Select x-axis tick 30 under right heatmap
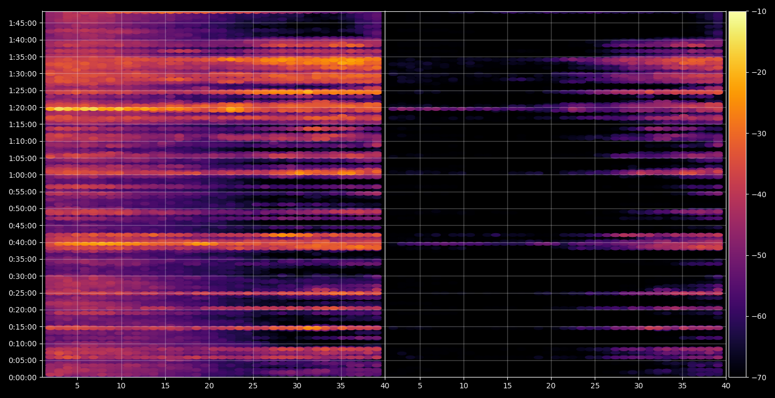The image size is (775, 398). coord(638,386)
